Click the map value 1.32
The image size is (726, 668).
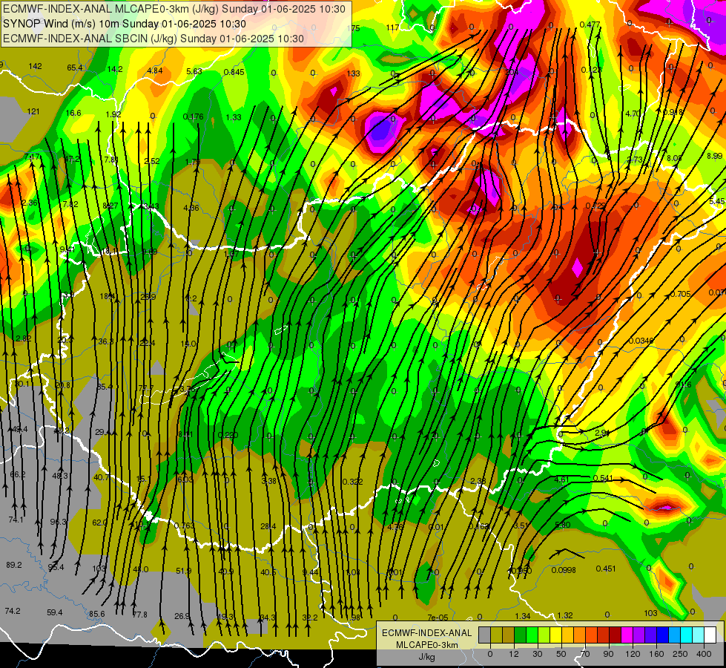[565, 615]
